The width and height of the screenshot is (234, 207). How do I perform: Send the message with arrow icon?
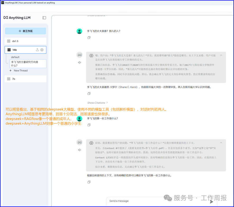coord(212,202)
